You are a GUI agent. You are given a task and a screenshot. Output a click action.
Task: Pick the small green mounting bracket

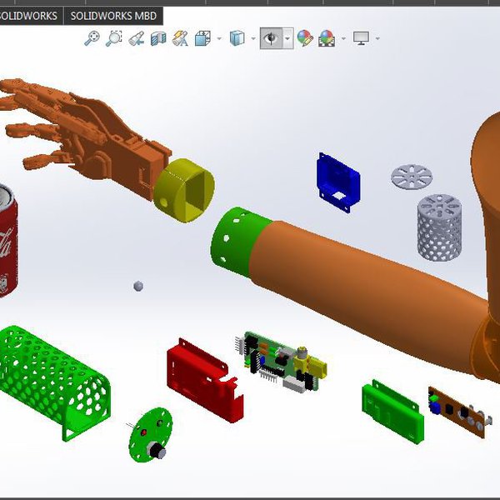click(x=392, y=411)
